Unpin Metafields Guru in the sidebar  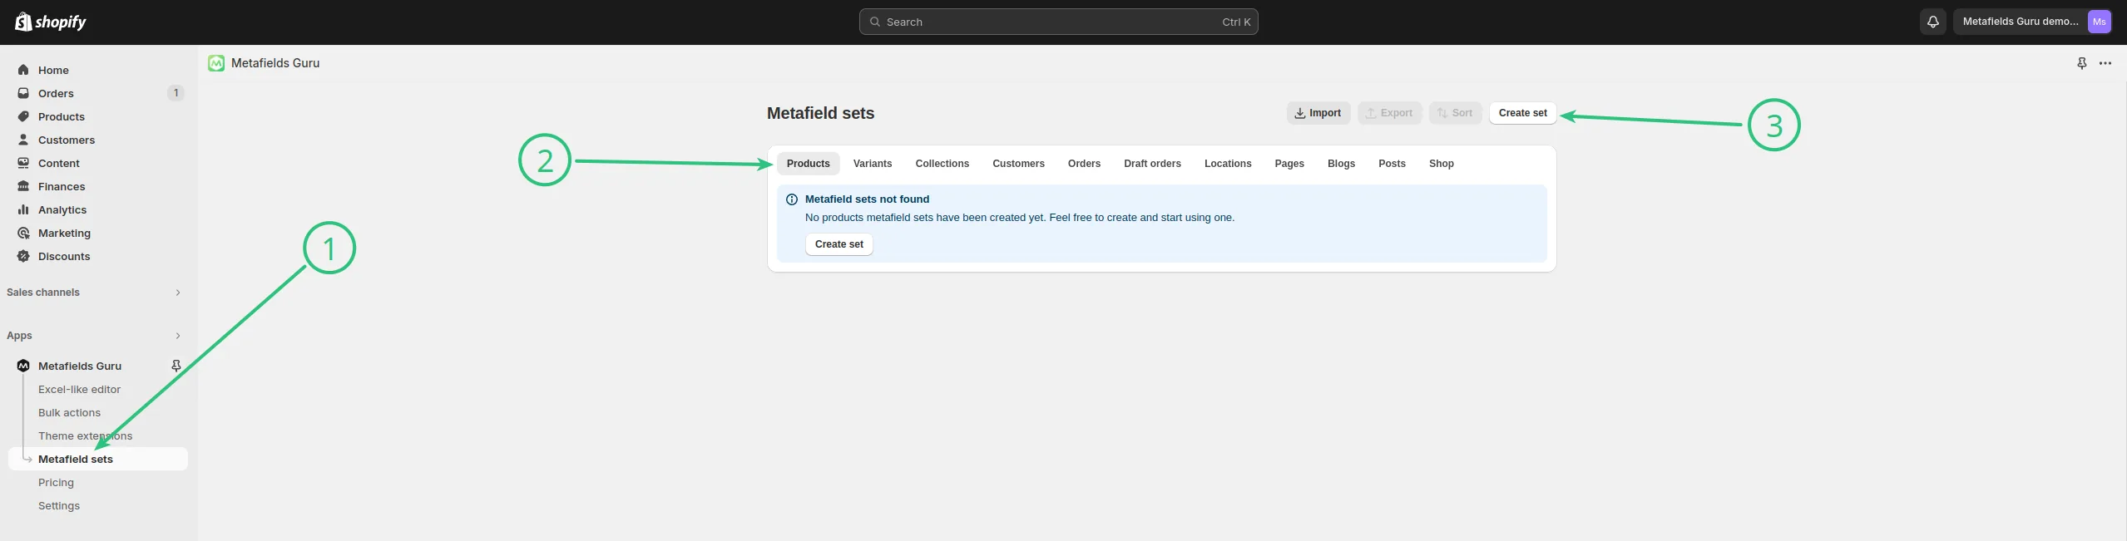[176, 366]
